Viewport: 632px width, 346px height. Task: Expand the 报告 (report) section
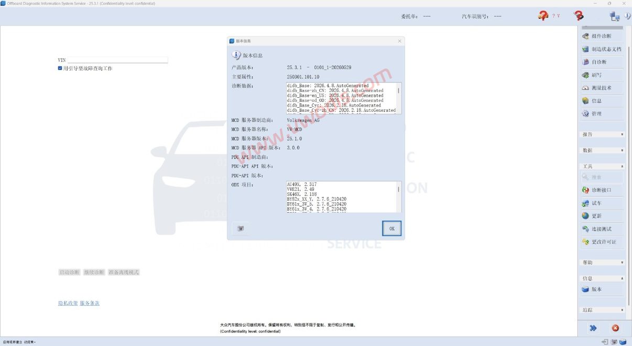coord(603,134)
